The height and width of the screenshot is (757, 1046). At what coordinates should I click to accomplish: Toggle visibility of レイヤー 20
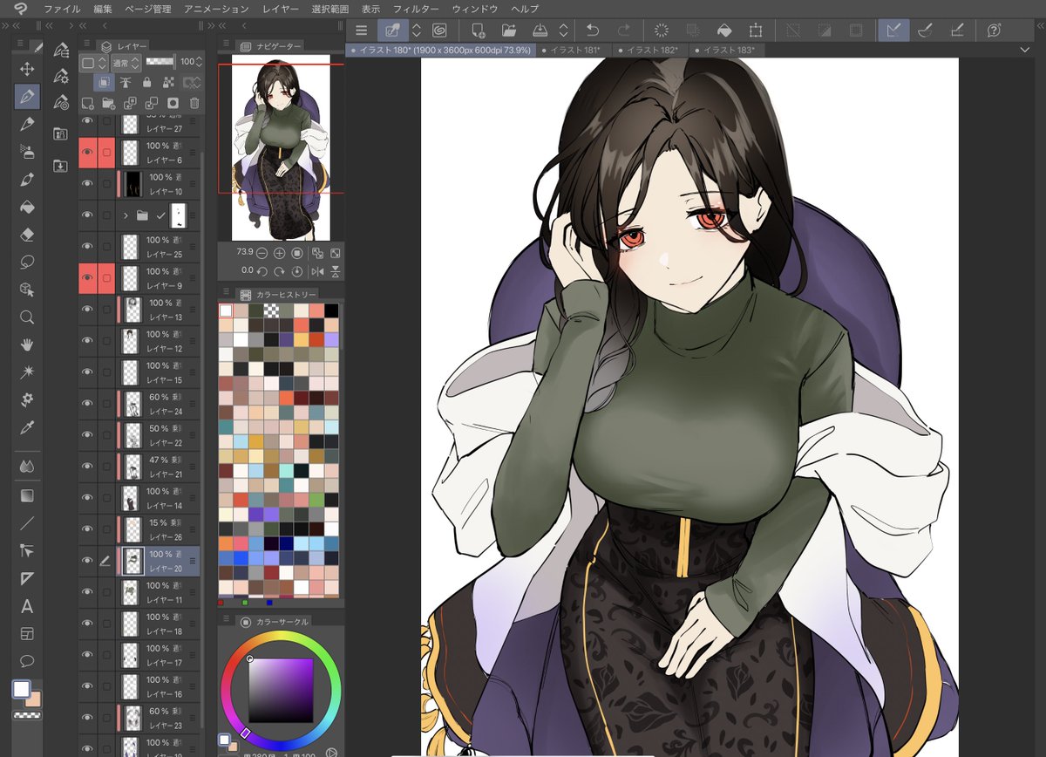tap(87, 561)
